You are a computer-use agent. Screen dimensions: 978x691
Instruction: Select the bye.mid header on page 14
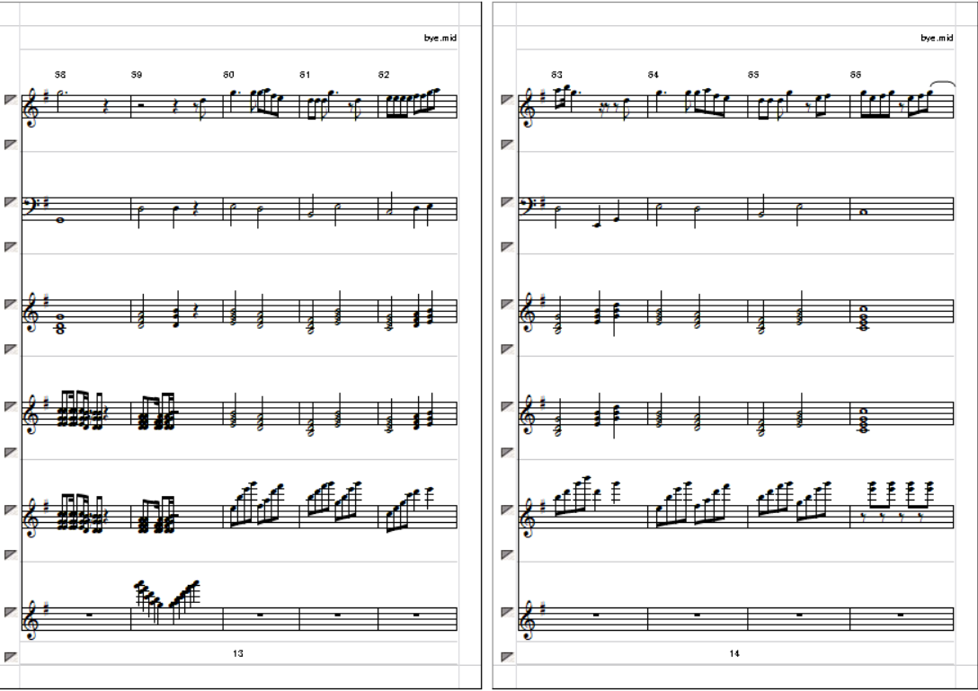937,38
